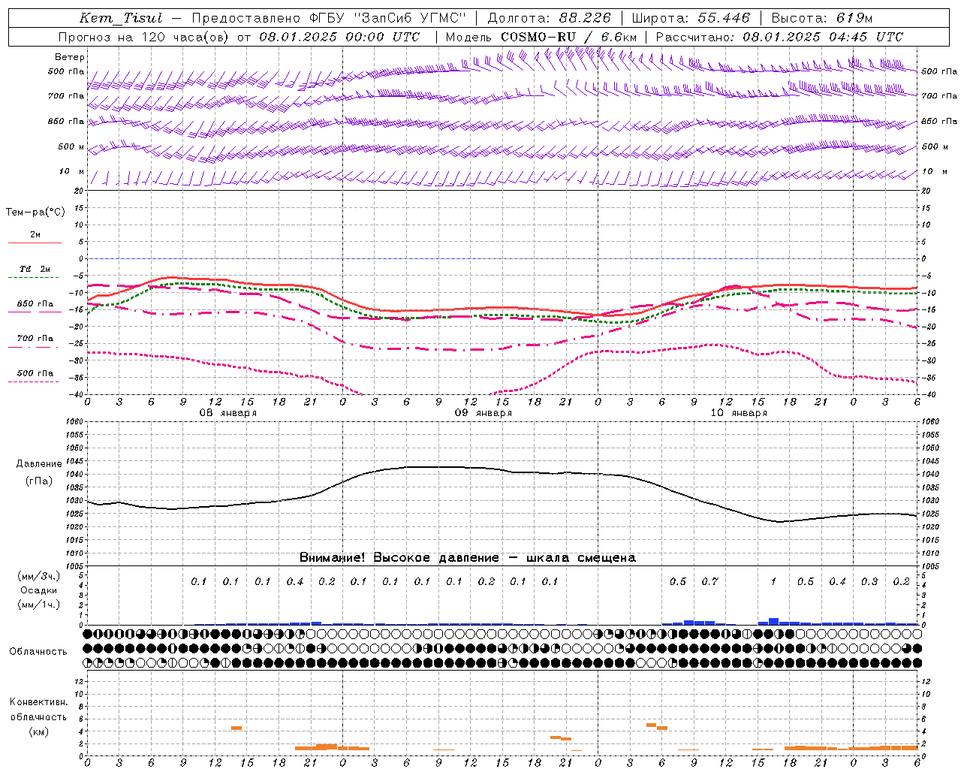This screenshot has width=961, height=769.
Task: Select the 500 м wind level label on left
Action: click(71, 147)
